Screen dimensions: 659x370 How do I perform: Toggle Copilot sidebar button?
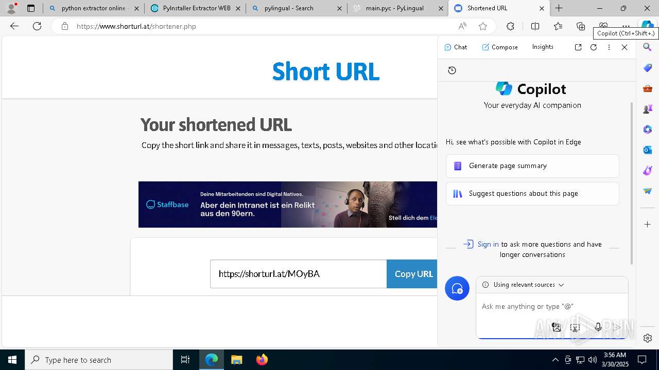click(x=647, y=25)
